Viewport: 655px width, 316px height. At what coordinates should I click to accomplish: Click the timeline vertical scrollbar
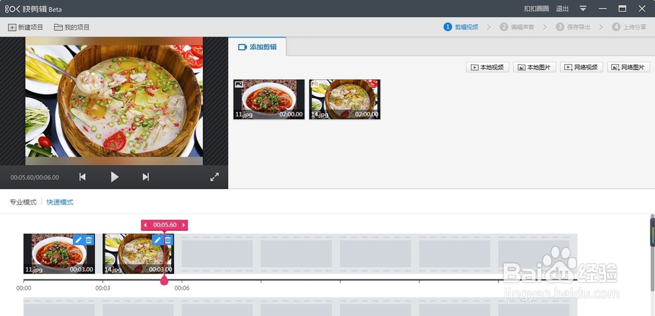pyautogui.click(x=652, y=253)
